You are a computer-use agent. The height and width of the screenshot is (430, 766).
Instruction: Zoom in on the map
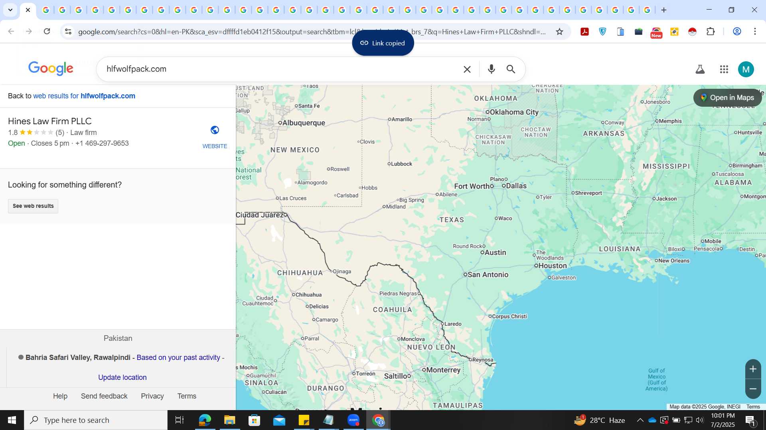[x=753, y=369]
